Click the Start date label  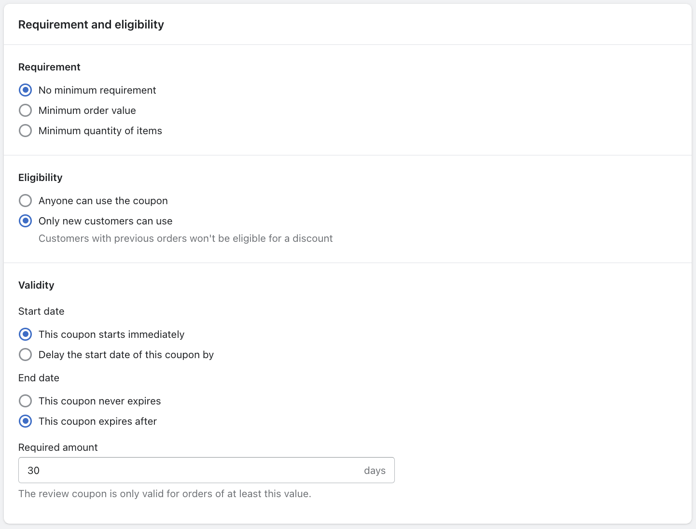[41, 311]
